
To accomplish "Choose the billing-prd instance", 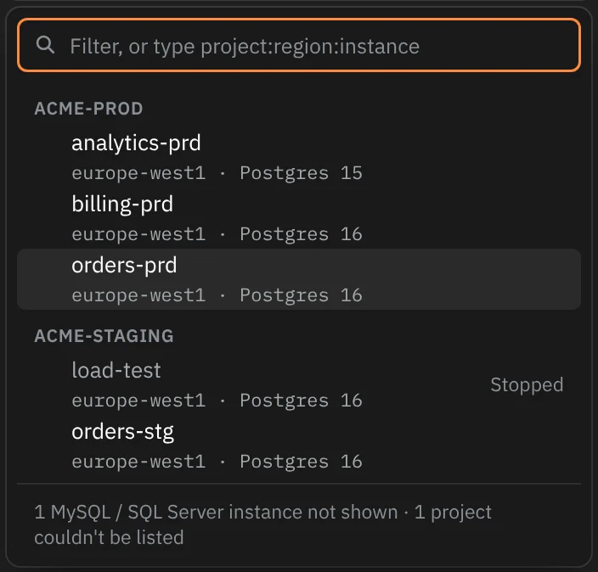I will point(299,218).
